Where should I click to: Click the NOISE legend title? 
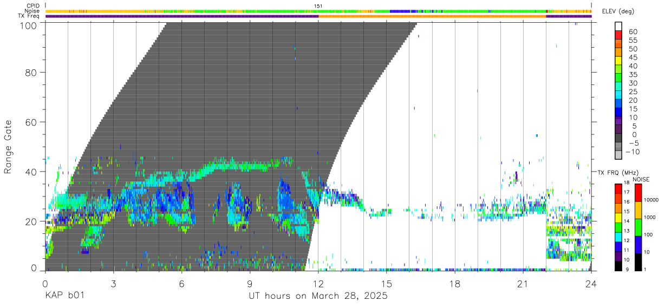[x=642, y=179]
